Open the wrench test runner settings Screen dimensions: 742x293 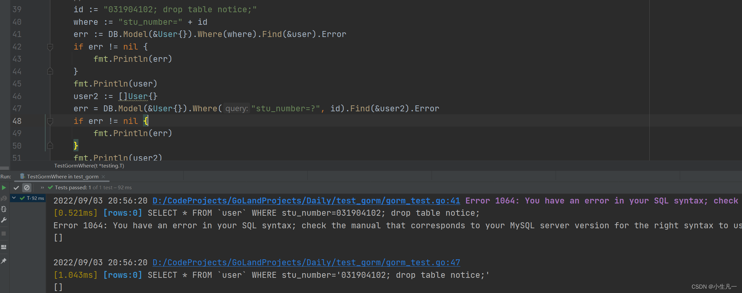click(x=4, y=220)
